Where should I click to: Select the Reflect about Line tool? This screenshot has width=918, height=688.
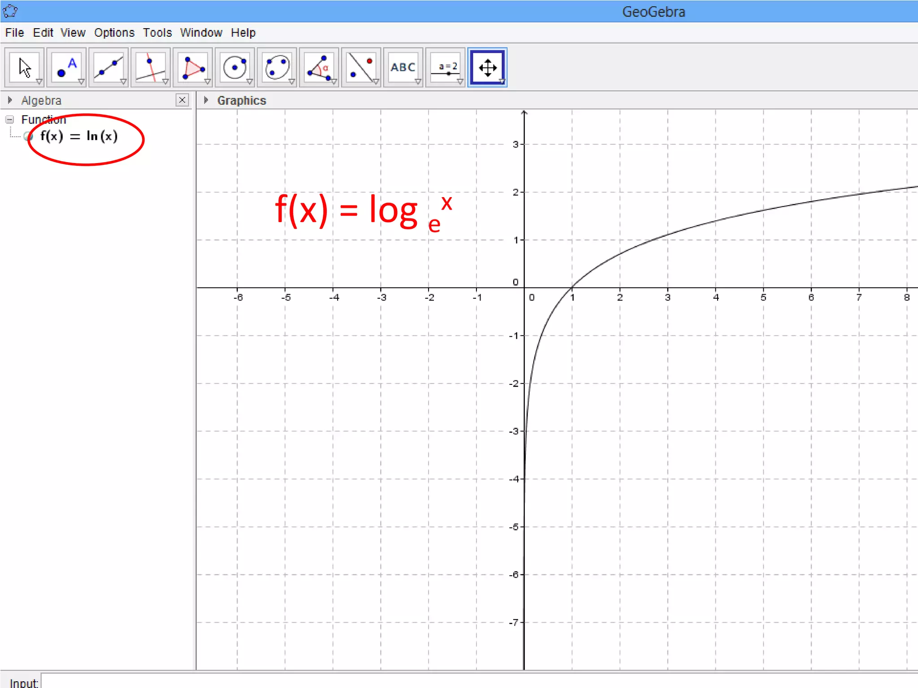[x=361, y=68]
